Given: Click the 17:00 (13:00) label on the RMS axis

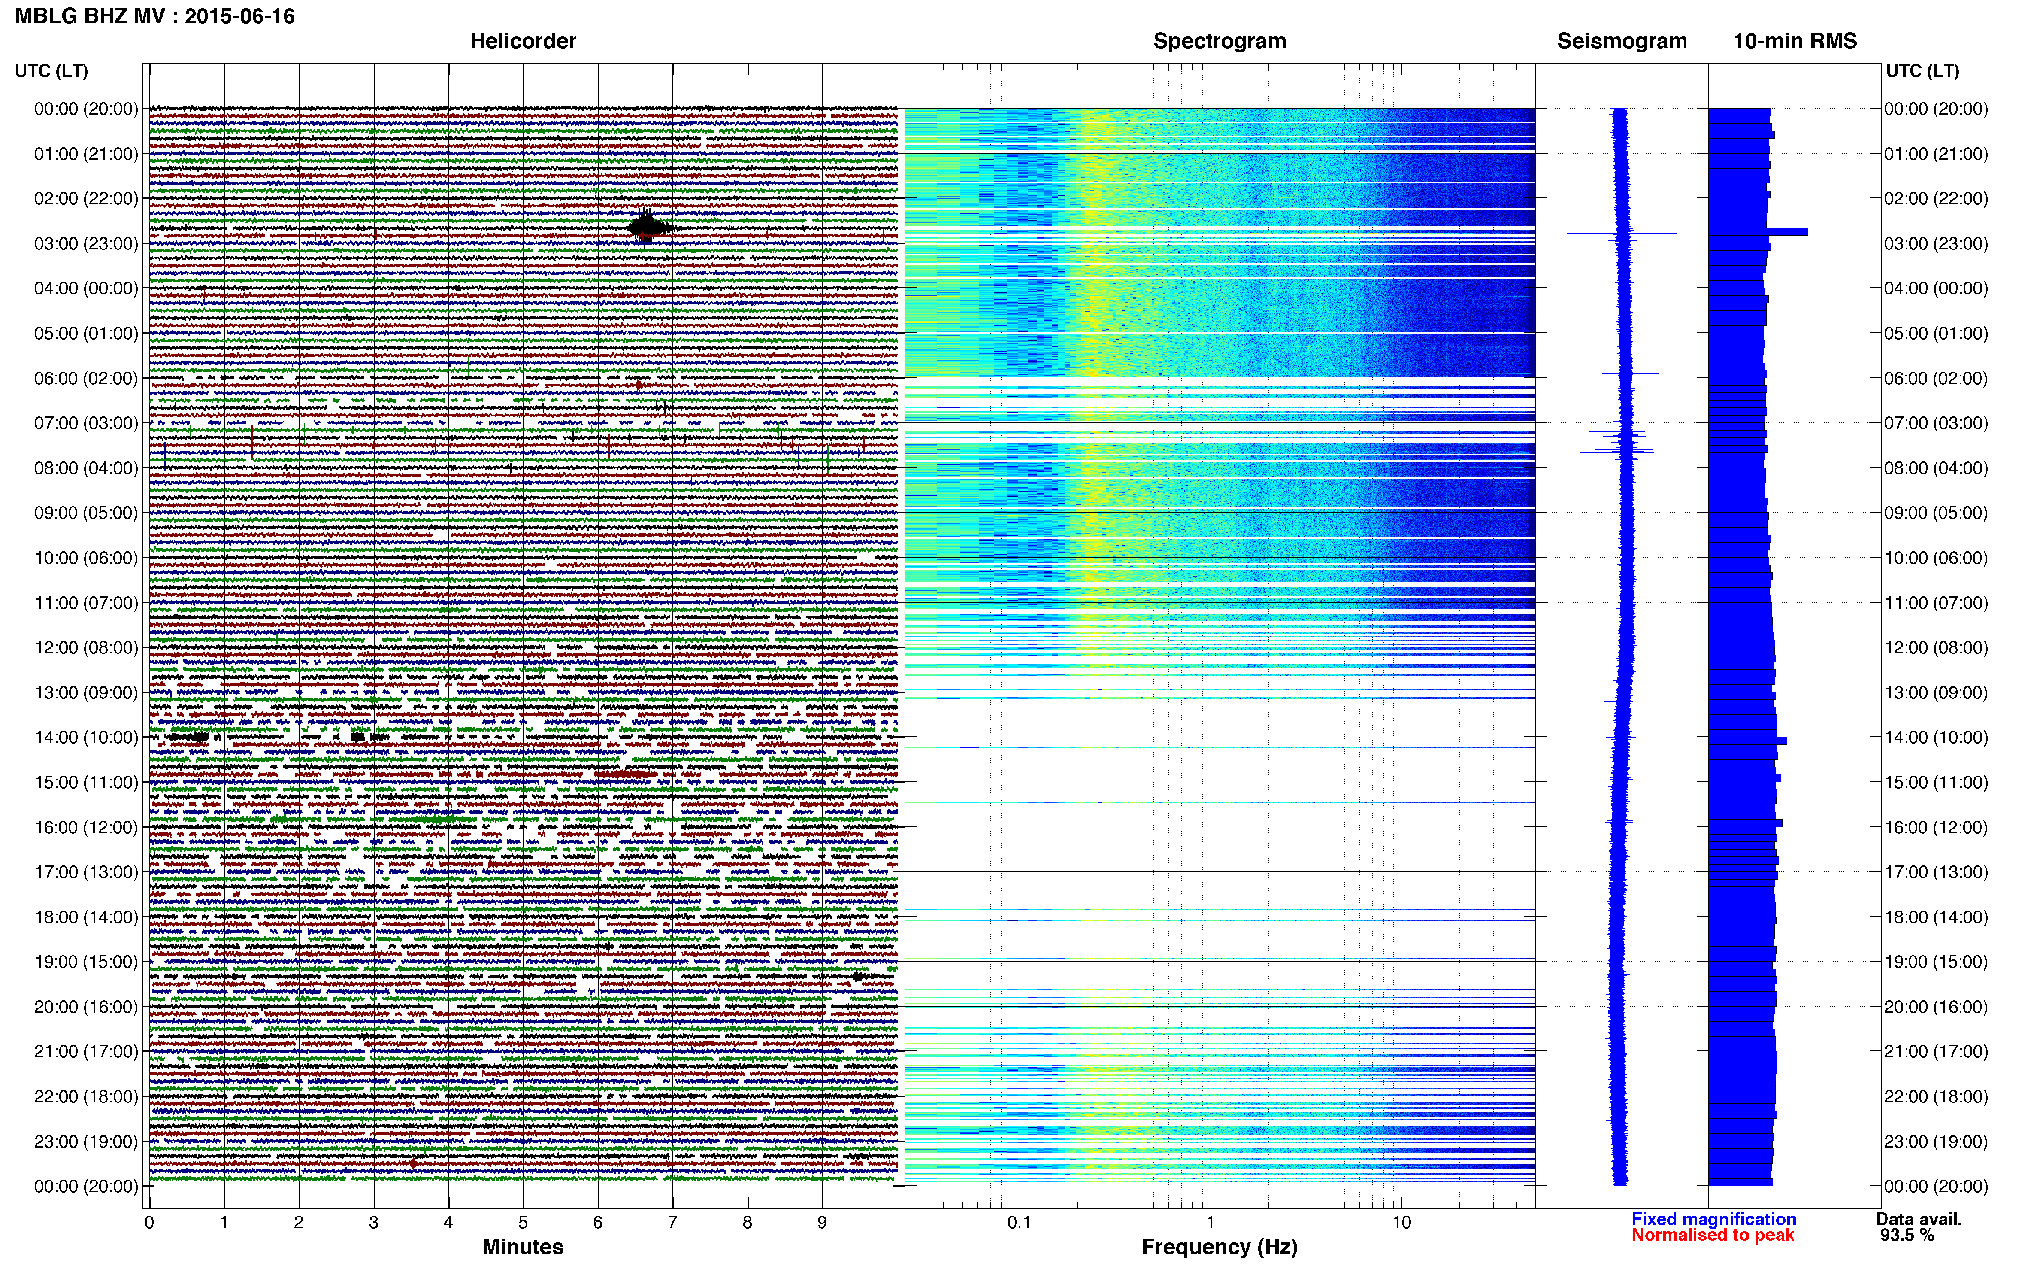Looking at the screenshot, I should pos(1937,872).
